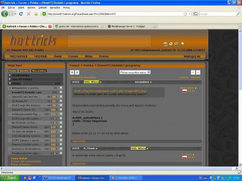Switch to the grono.net tab

pos(79,27)
